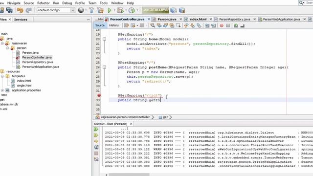313x176 pixels.
Task: Run the project with green play icon
Action: pyautogui.click(x=110, y=10)
